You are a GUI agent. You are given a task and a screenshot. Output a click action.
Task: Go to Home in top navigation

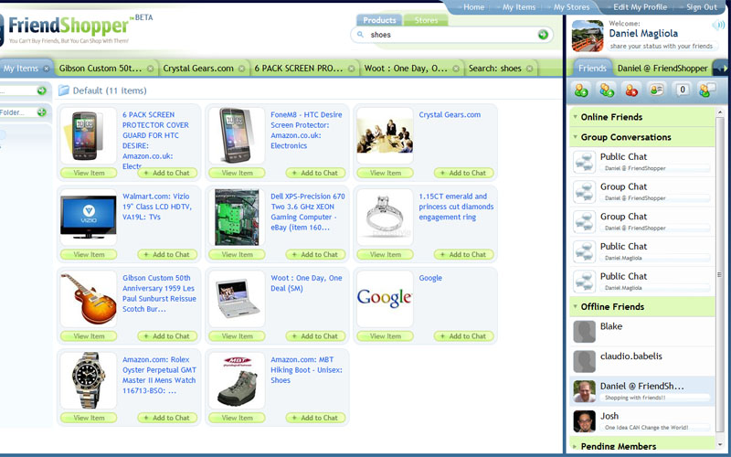473,7
